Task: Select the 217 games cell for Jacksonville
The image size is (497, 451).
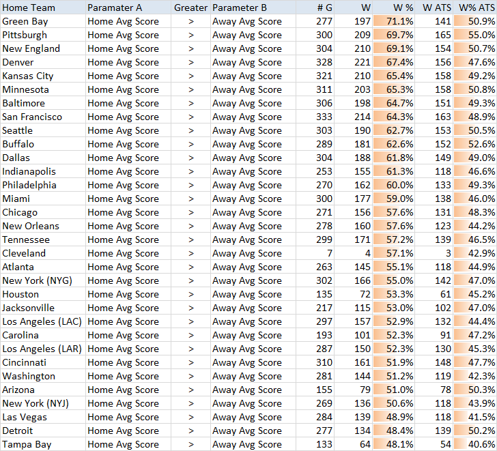Action: point(315,307)
